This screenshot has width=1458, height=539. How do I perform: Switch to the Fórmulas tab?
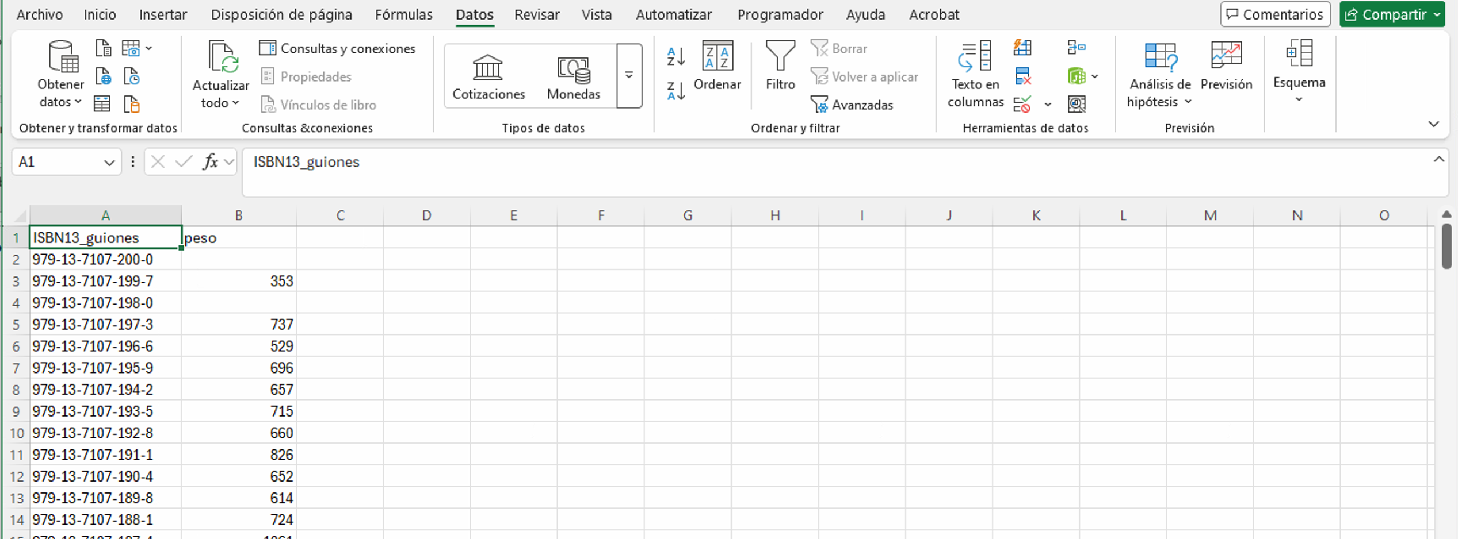click(x=404, y=14)
